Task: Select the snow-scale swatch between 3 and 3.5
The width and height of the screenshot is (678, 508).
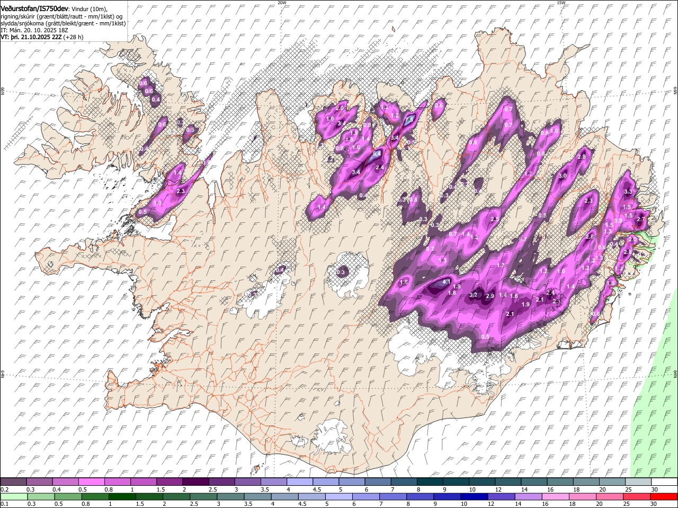Action: pyautogui.click(x=247, y=482)
